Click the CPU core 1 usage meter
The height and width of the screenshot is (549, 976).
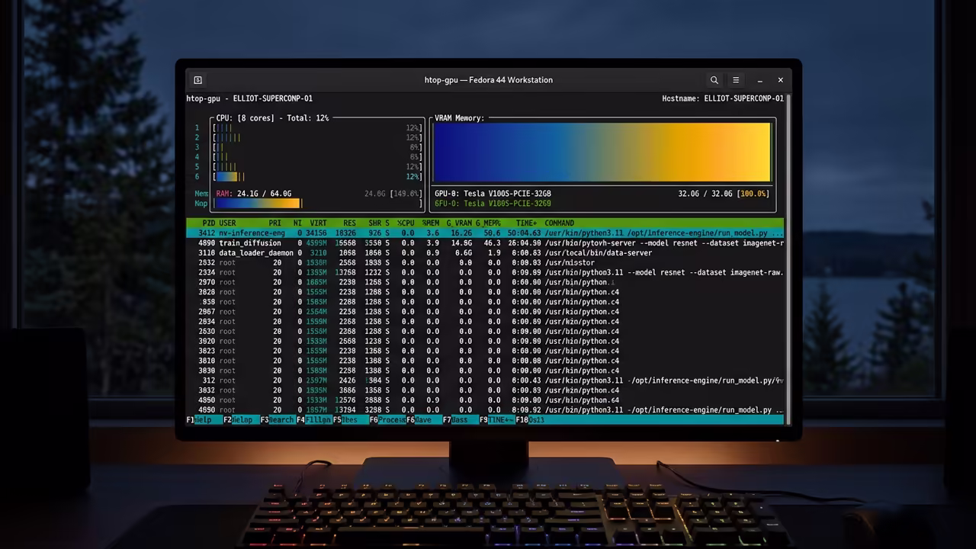319,128
